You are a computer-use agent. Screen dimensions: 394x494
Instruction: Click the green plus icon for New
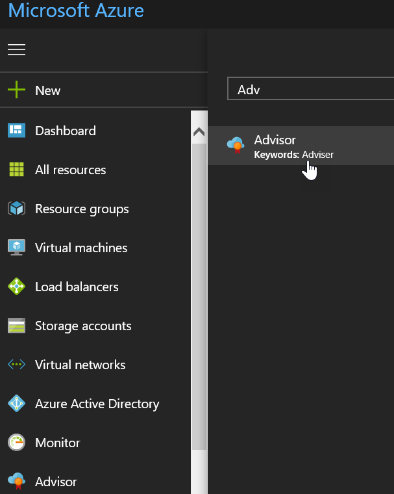tap(16, 90)
